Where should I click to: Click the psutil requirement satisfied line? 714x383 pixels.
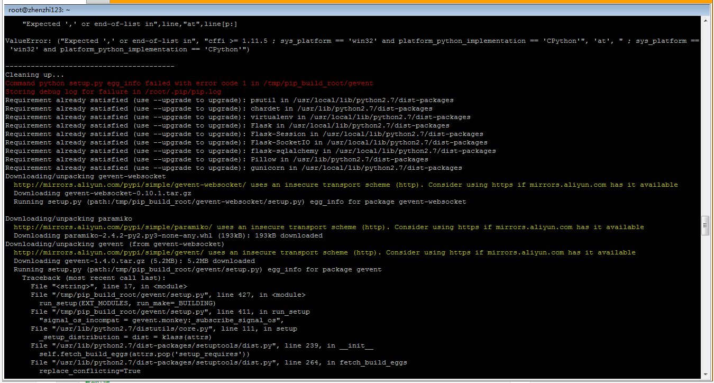click(230, 100)
